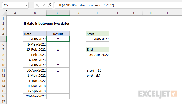The image size is (182, 104).
Task: Select row 5 header
Action: tap(3, 39)
